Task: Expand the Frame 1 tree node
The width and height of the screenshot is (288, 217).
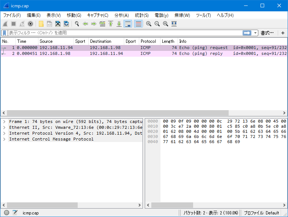Action: click(x=4, y=121)
